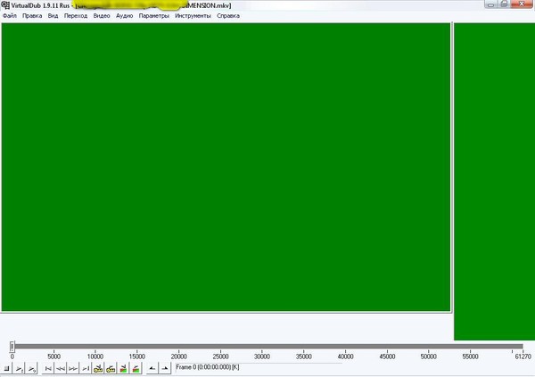Click timeline end mark 61270
The height and width of the screenshot is (377, 535).
pyautogui.click(x=523, y=357)
